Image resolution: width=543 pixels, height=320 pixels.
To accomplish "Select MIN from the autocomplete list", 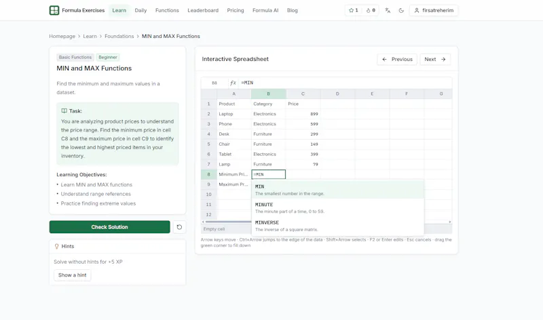I will (x=337, y=190).
